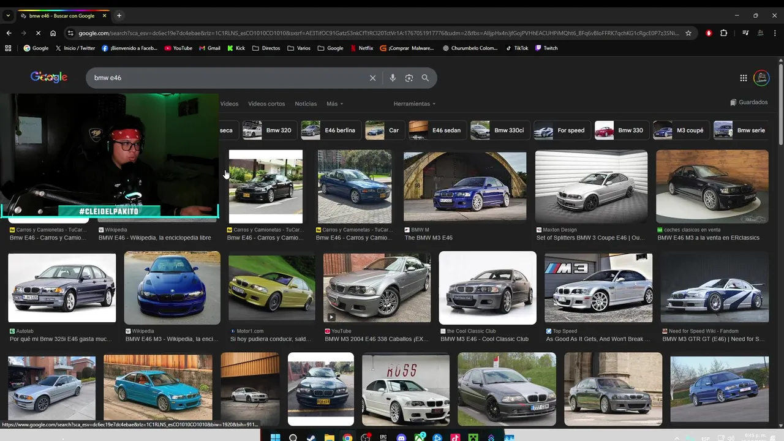The width and height of the screenshot is (784, 441).
Task: Open TikTok from the taskbar
Action: coord(455,437)
